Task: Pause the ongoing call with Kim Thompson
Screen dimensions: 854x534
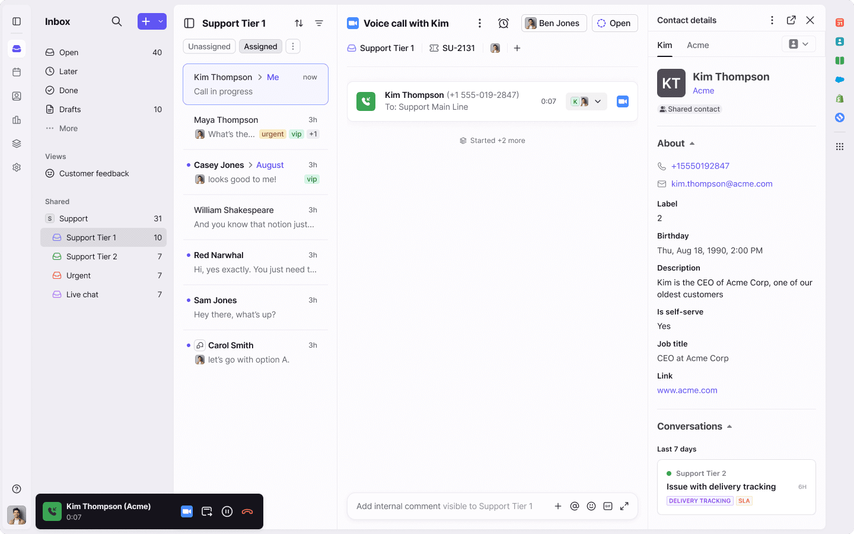Action: coord(227,511)
